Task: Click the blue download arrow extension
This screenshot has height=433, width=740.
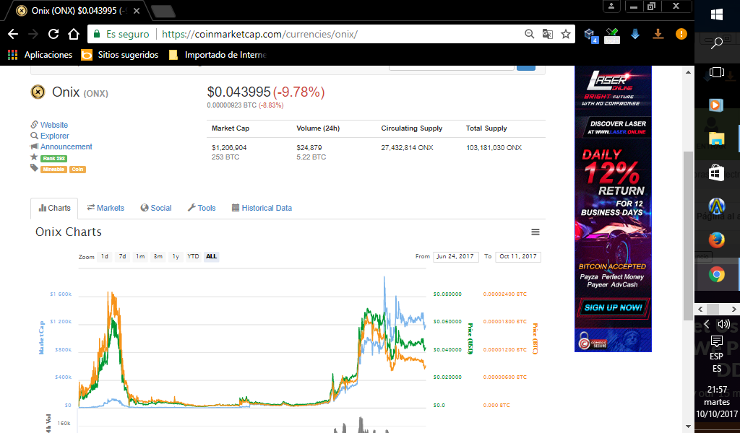Action: (x=635, y=34)
